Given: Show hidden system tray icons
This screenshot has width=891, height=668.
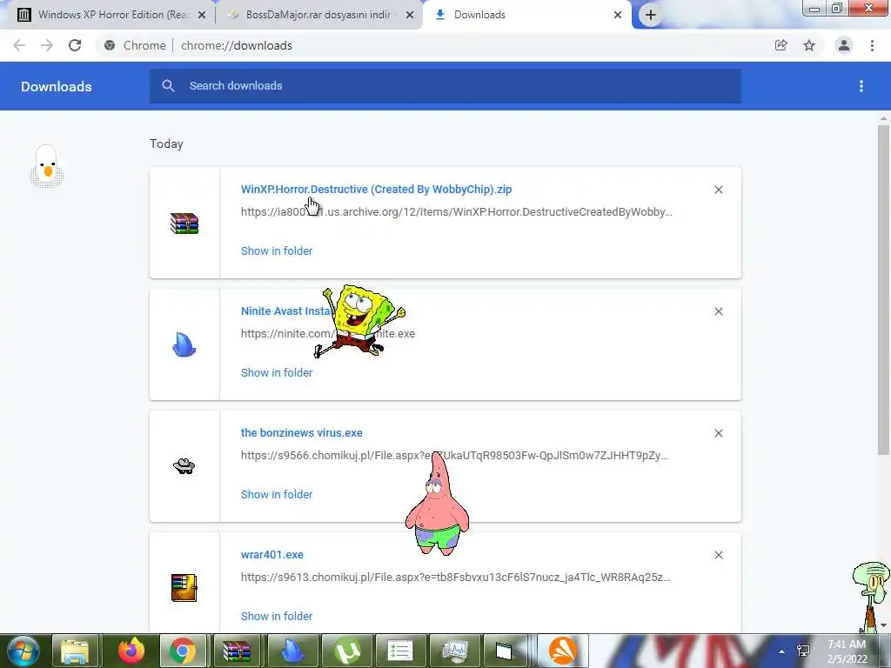Looking at the screenshot, I should point(782,651).
